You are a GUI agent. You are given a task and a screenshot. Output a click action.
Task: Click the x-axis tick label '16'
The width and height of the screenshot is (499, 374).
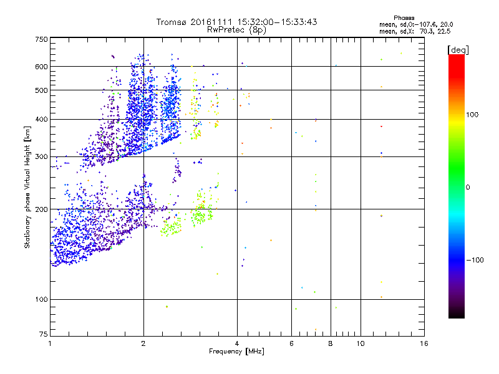[x=424, y=343]
